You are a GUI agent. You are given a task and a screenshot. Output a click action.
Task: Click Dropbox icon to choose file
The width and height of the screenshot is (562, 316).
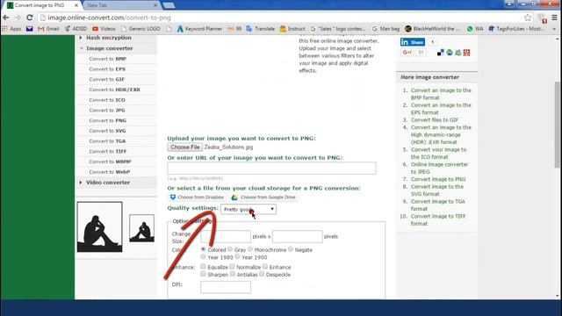pos(173,197)
